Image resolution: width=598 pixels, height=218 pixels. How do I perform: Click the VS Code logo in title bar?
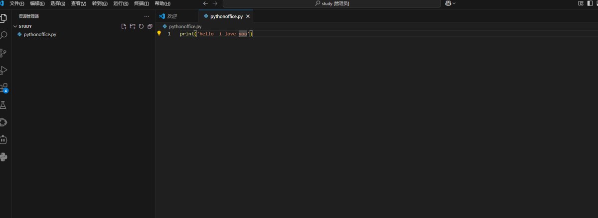click(2, 3)
